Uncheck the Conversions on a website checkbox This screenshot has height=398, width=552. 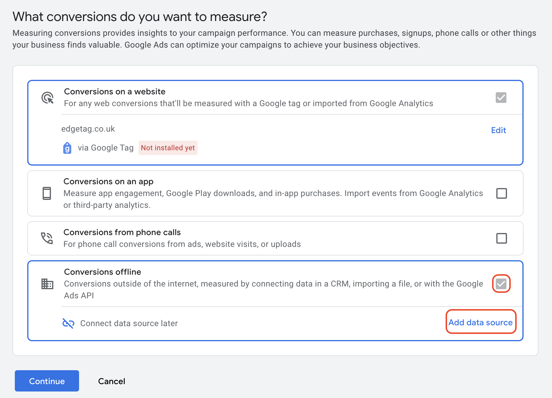(x=501, y=98)
